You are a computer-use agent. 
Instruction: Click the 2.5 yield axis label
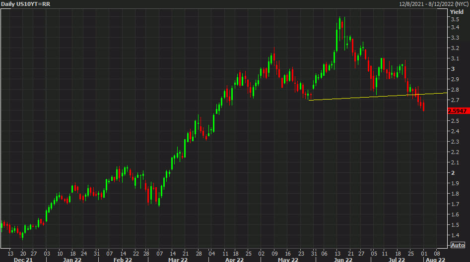coord(455,121)
